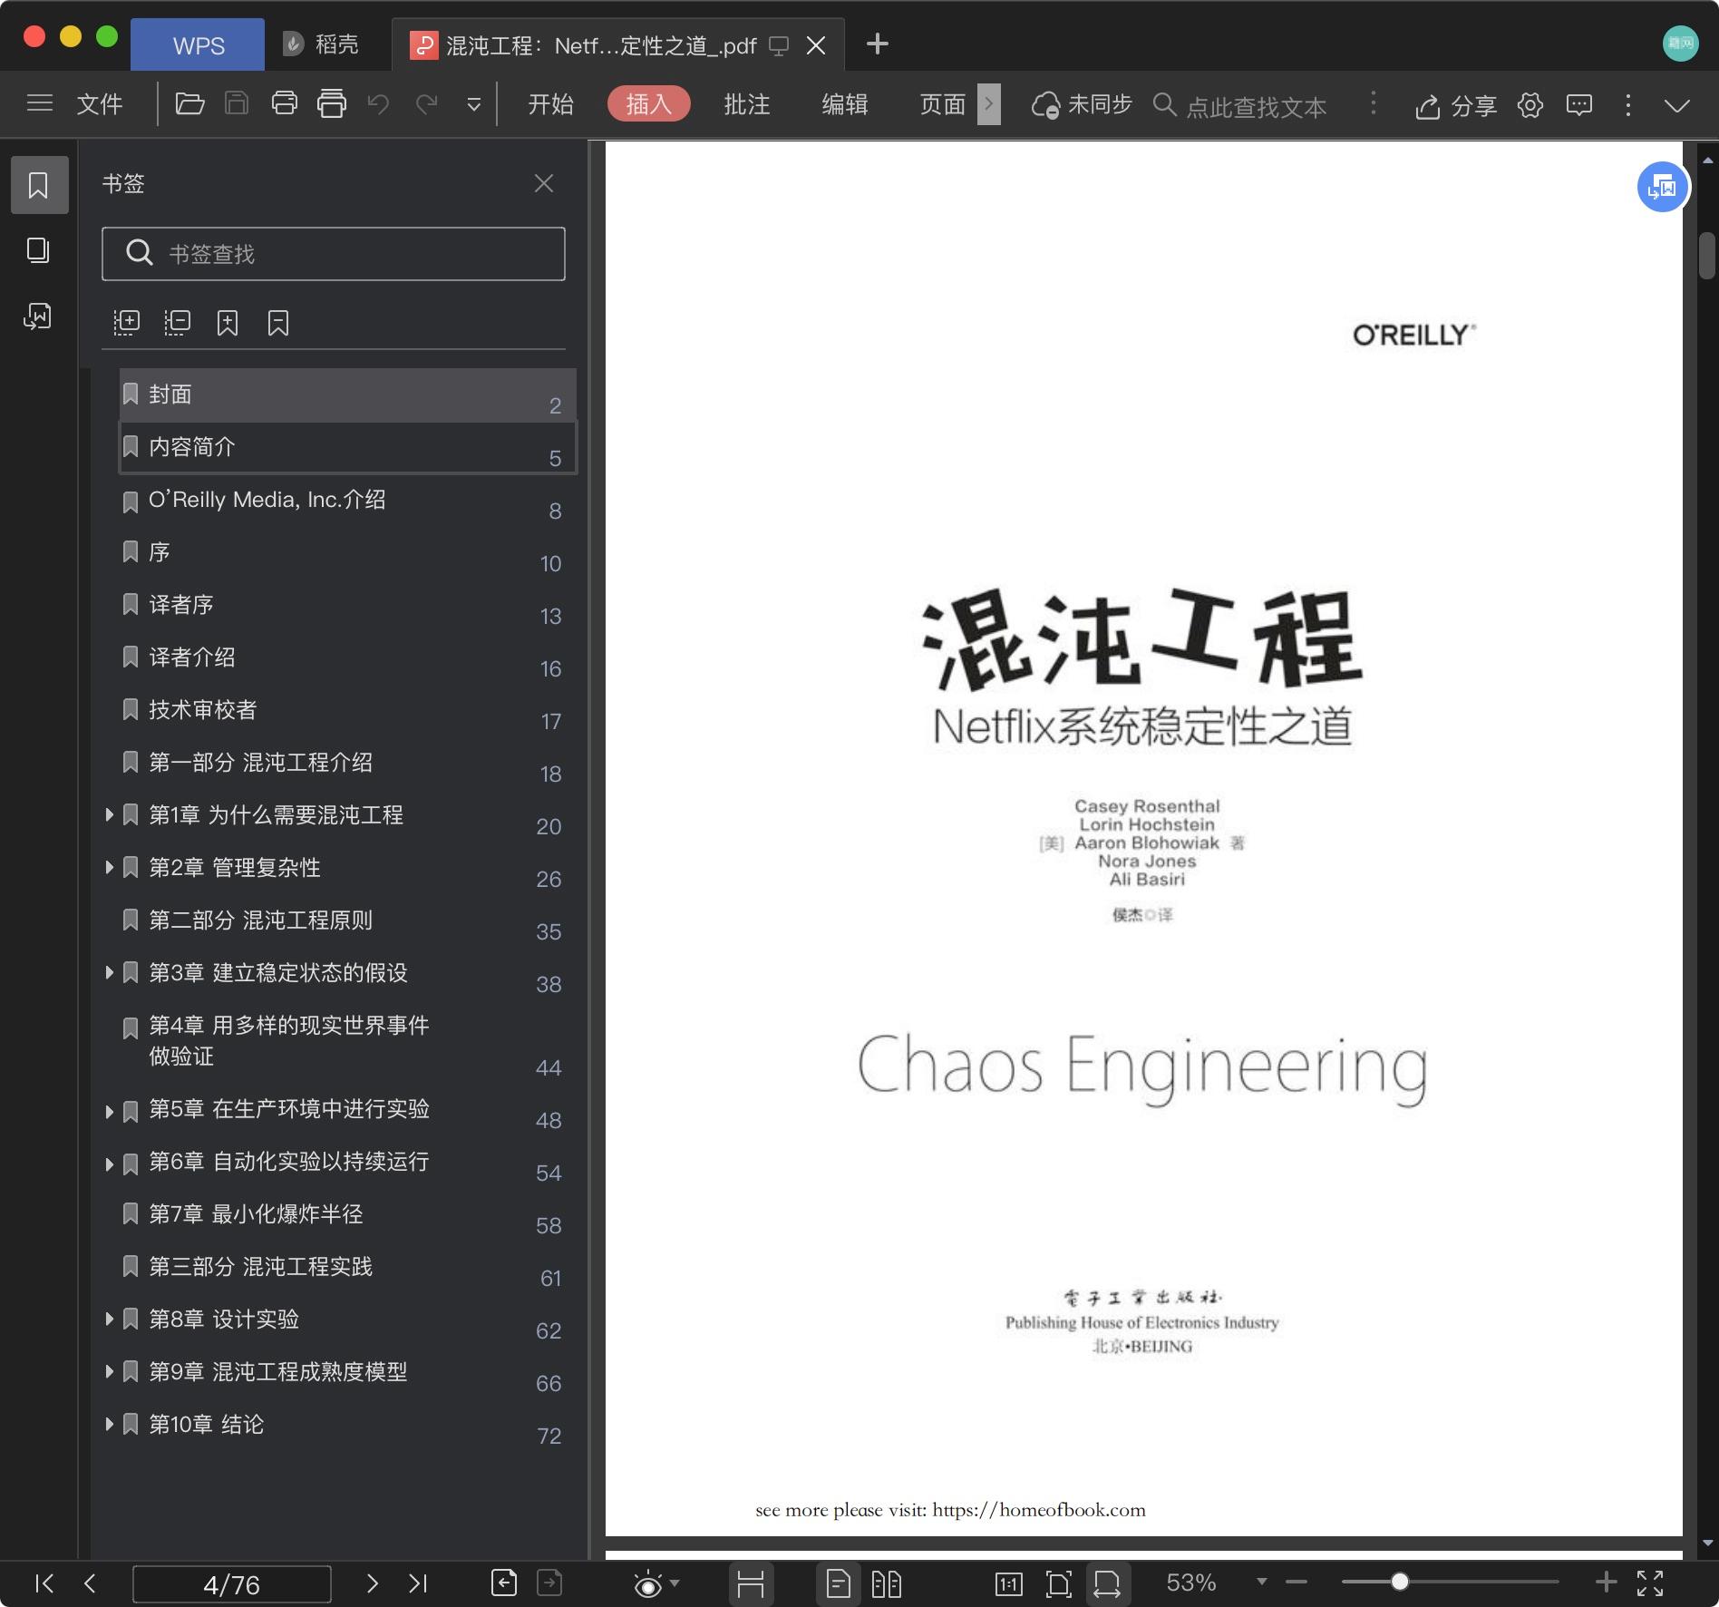The image size is (1719, 1607).
Task: Switch to the 页面 tab
Action: (943, 104)
